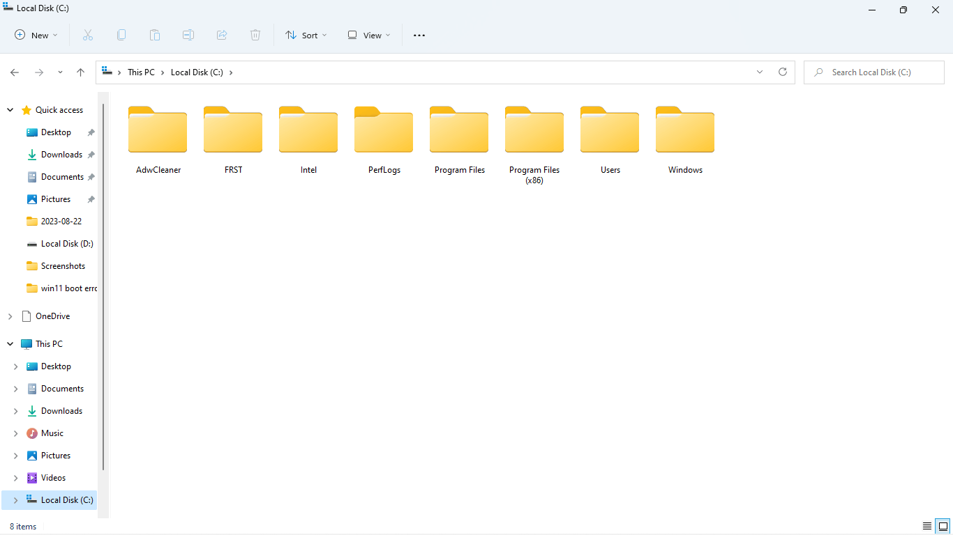The image size is (953, 535).
Task: Click the Share icon in toolbar
Action: tap(222, 35)
